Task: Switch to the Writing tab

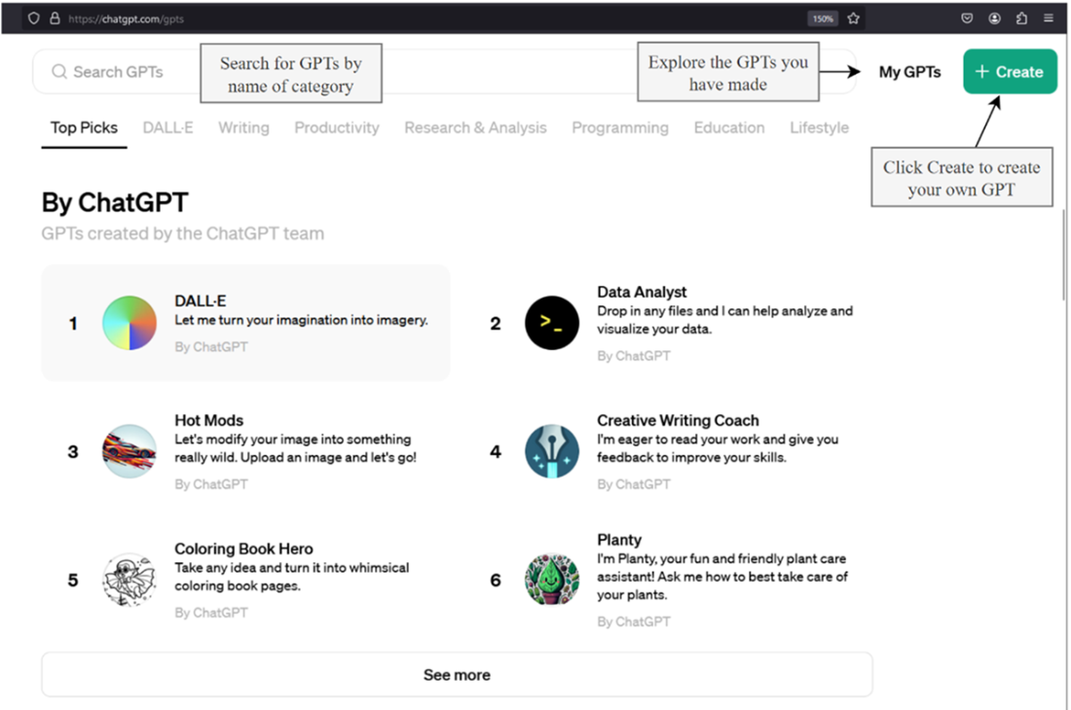Action: click(x=243, y=127)
